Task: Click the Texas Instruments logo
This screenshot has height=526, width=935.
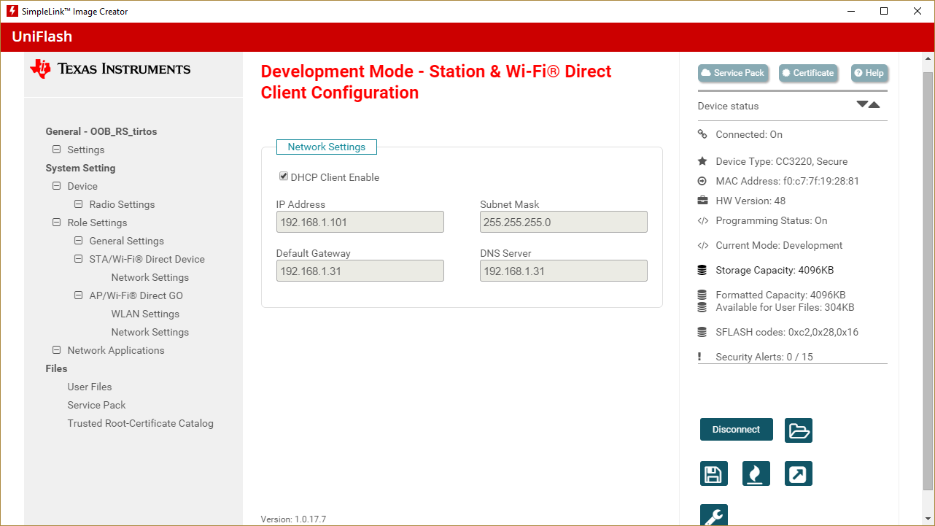Action: 110,69
